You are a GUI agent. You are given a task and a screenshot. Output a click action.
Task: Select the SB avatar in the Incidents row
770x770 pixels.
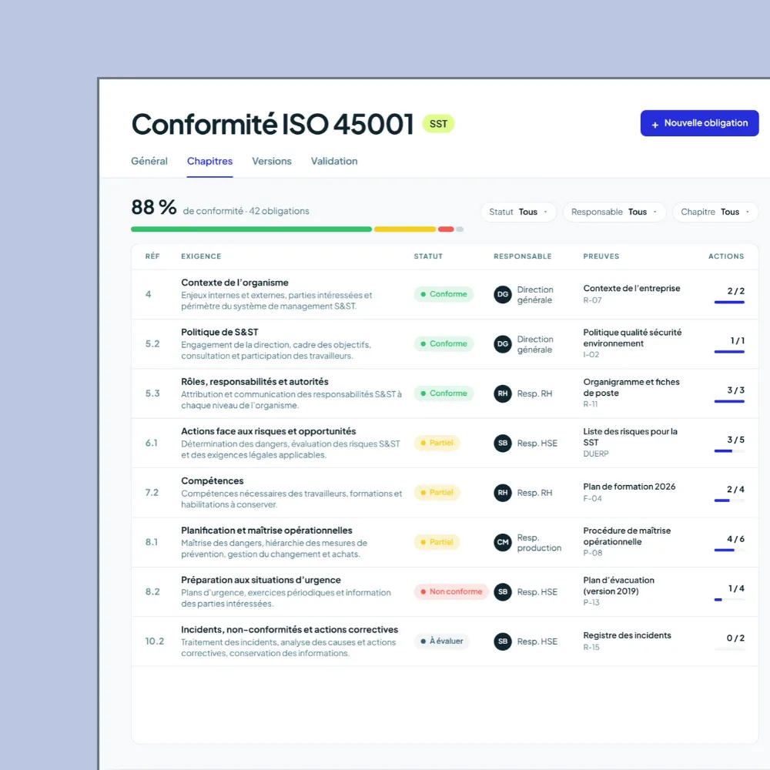tap(502, 642)
